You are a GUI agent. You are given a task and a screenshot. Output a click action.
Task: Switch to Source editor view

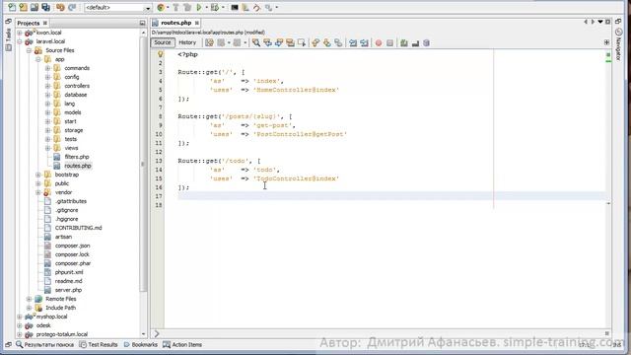(x=163, y=42)
